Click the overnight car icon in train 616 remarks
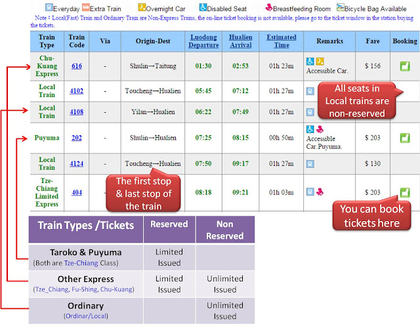 320,61
